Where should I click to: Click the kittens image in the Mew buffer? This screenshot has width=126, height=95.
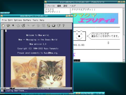click(x=38, y=72)
